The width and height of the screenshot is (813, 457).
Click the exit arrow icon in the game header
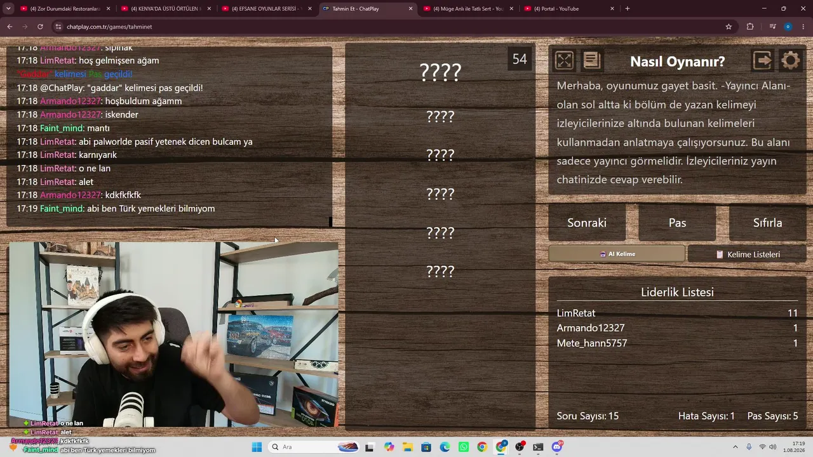(762, 60)
